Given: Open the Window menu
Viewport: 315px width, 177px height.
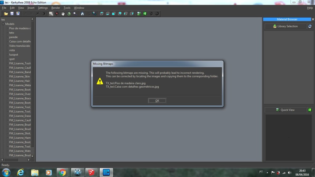Looking at the screenshot, I should (x=79, y=8).
